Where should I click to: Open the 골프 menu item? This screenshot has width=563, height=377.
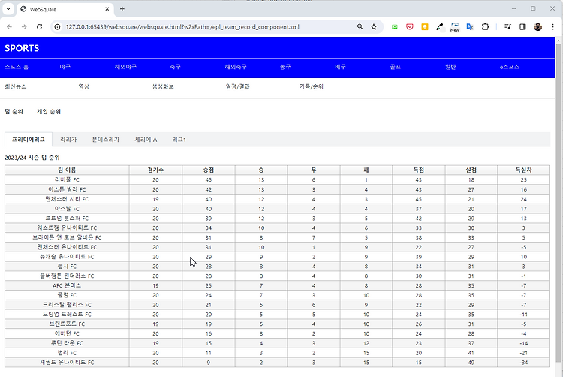[396, 67]
